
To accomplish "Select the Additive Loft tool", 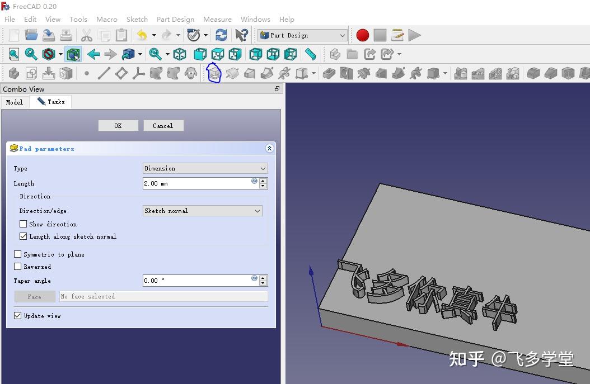I will coord(250,73).
